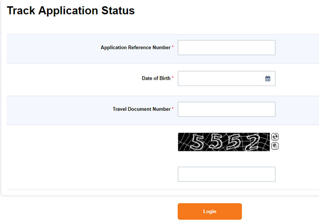Play the audio captcha
Screen dimensions: 319x223
[x=275, y=146]
